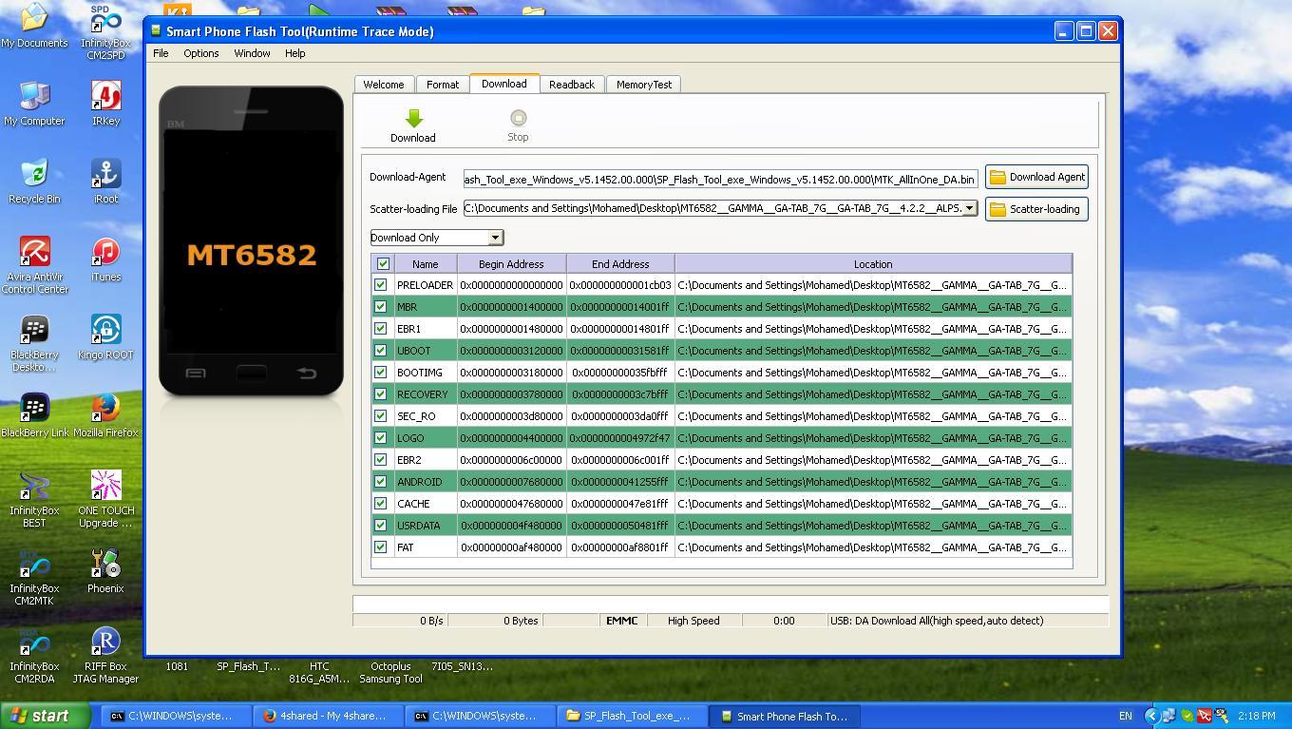Switch to 4shared Firefox taskbar item
The width and height of the screenshot is (1292, 729).
click(327, 717)
